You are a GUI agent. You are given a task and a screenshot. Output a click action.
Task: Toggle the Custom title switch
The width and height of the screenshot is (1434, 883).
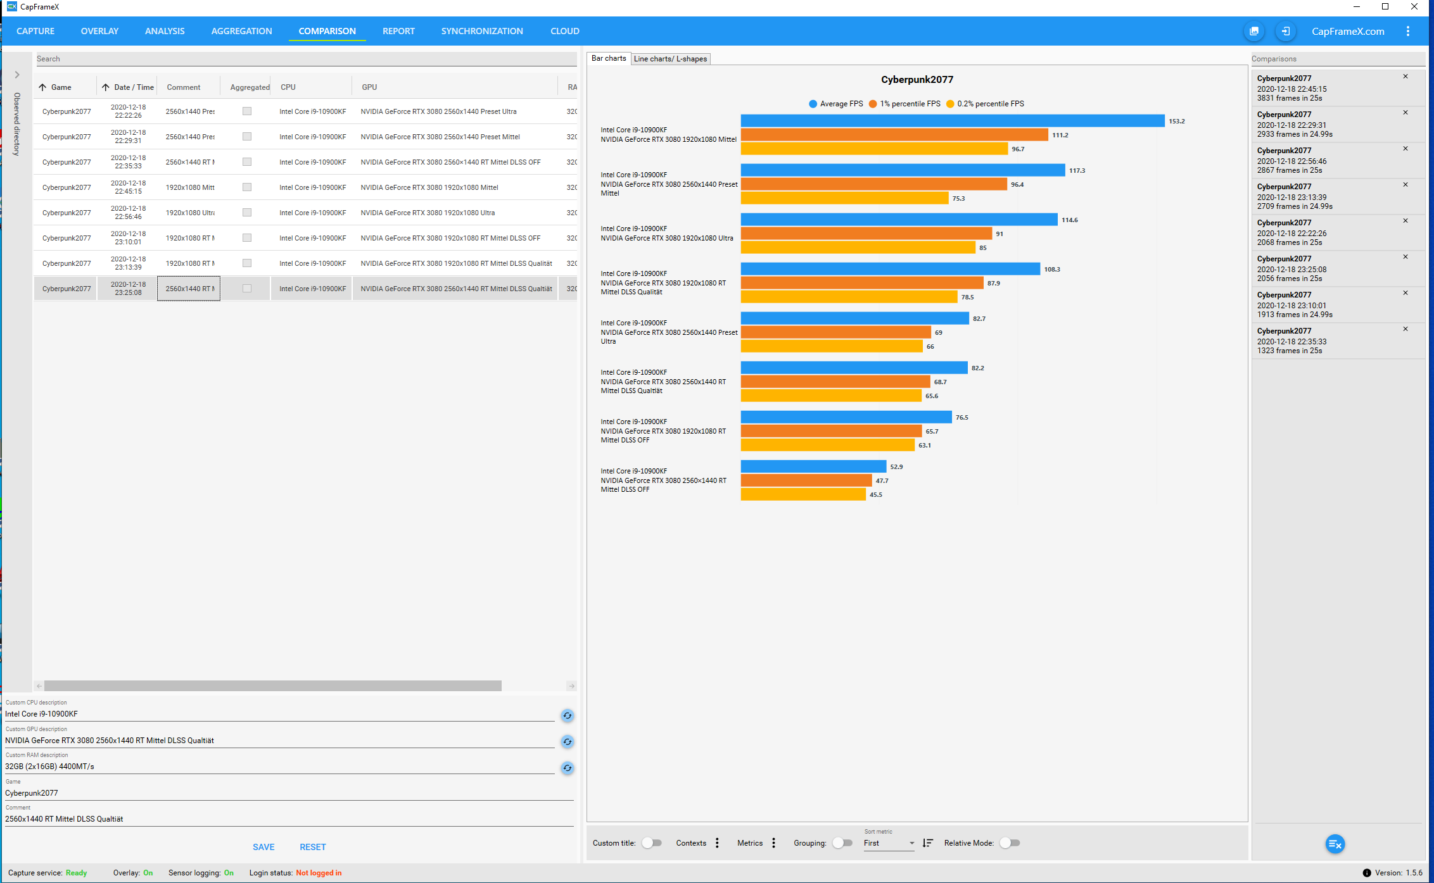(x=652, y=843)
